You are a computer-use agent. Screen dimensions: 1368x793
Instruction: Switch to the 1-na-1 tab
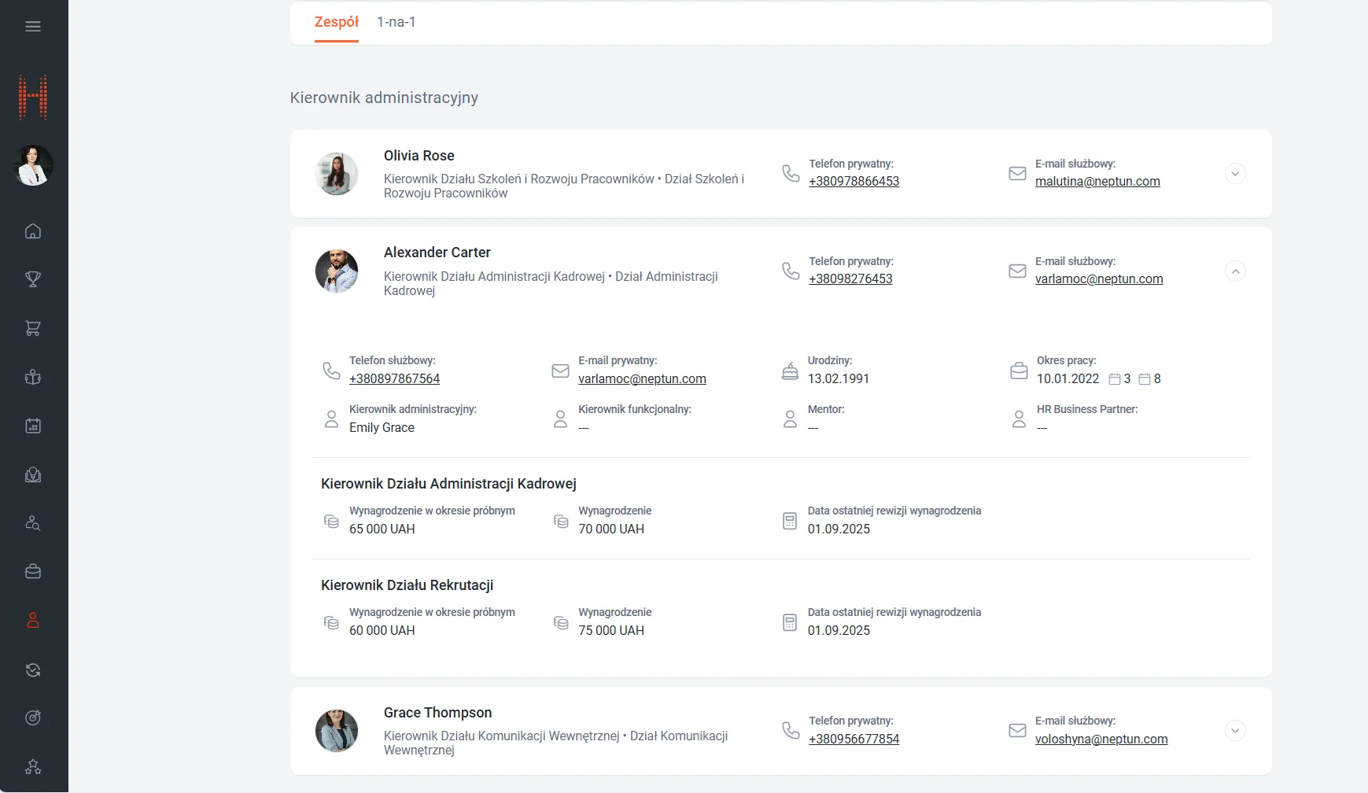(x=396, y=22)
